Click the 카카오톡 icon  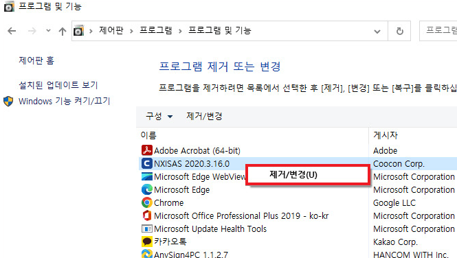(147, 242)
